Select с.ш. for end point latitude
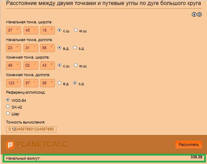The height and width of the screenshot is (164, 207). tap(59, 65)
